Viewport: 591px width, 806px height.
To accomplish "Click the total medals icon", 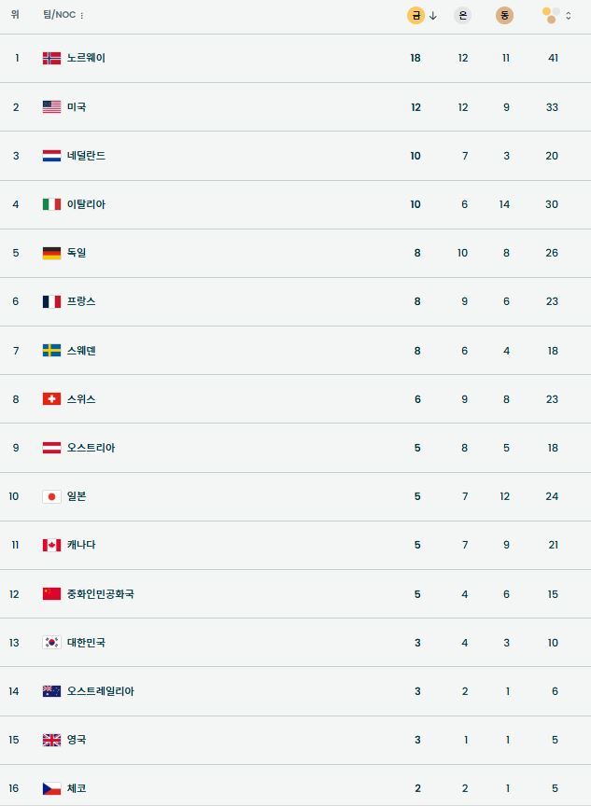I will 551,15.
